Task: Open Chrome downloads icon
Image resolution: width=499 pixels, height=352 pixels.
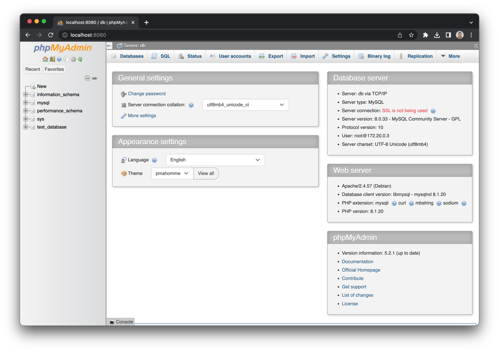Action: (x=437, y=35)
